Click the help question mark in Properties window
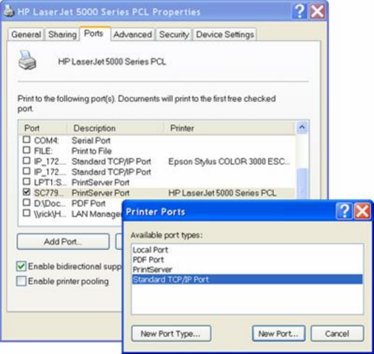The width and height of the screenshot is (374, 354). click(299, 11)
